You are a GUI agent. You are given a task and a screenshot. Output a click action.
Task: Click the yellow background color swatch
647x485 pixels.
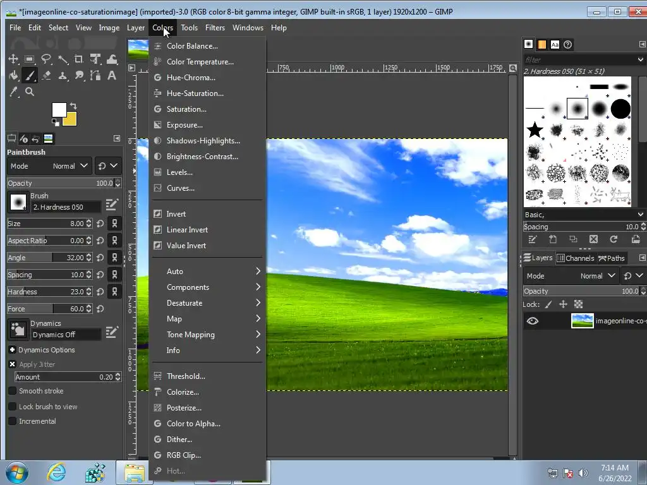[71, 121]
